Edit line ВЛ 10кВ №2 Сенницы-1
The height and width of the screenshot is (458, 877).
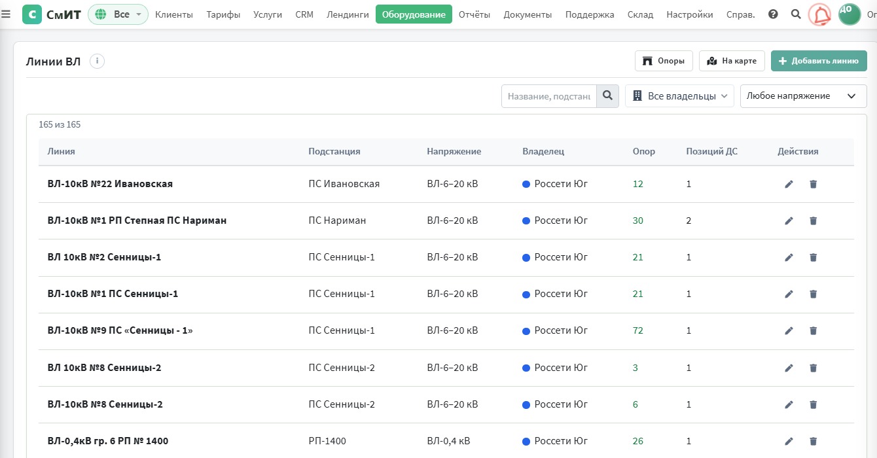(x=789, y=258)
